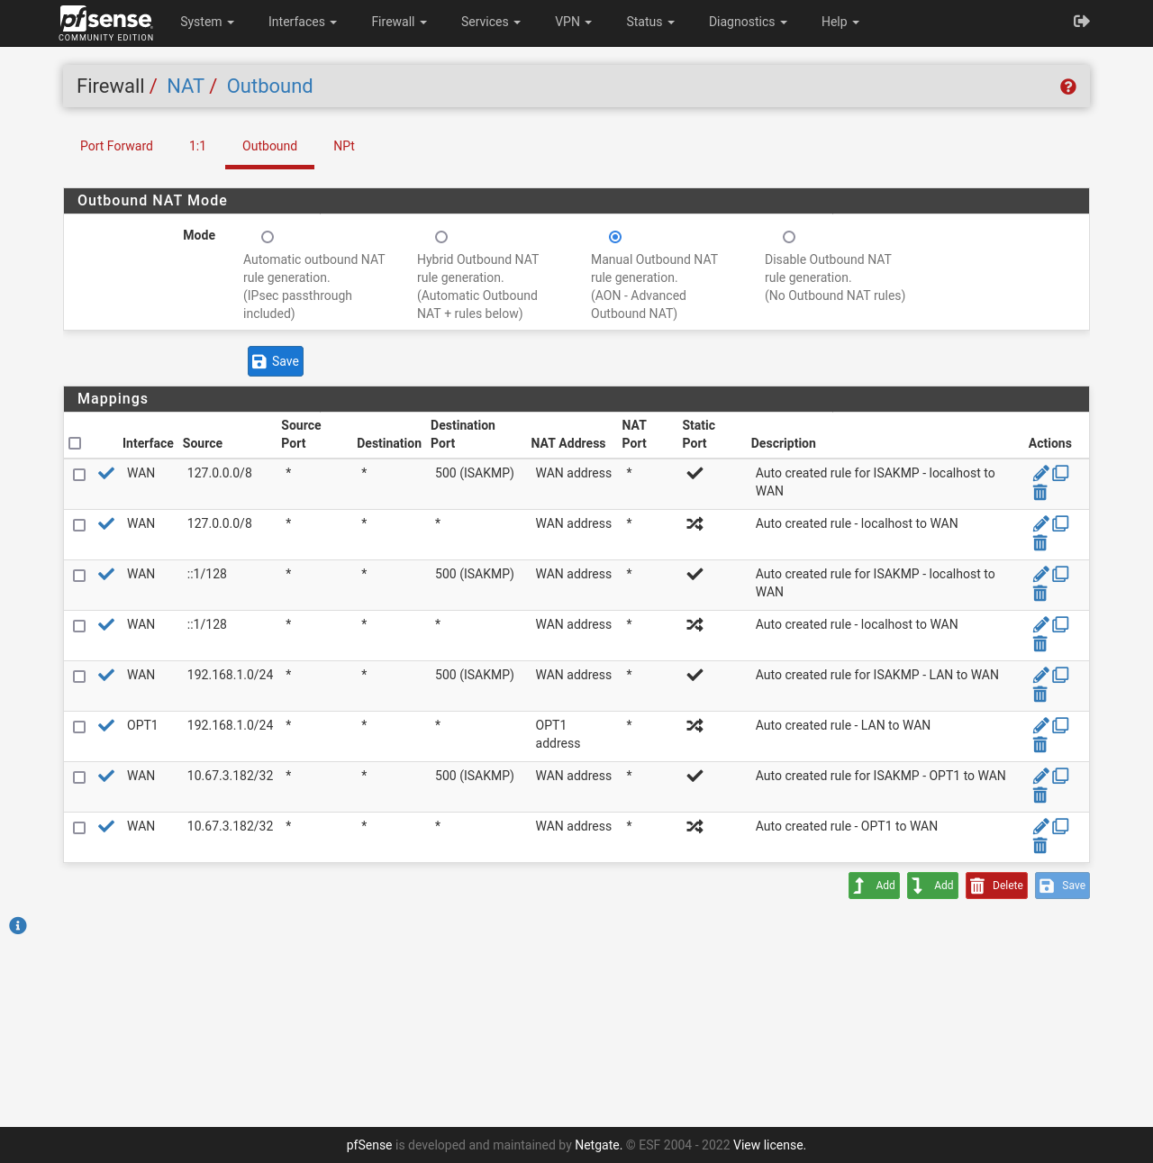The image size is (1153, 1163).
Task: Tick checkbox for first 127.0.0.0/8 rule
Action: tap(79, 475)
